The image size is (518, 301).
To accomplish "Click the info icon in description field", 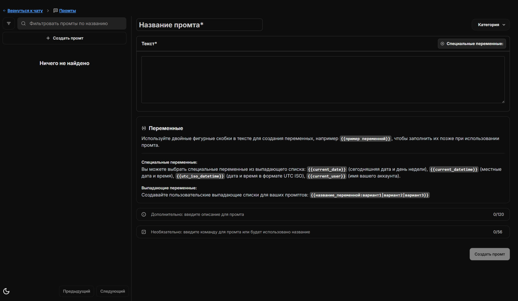I will tap(144, 214).
